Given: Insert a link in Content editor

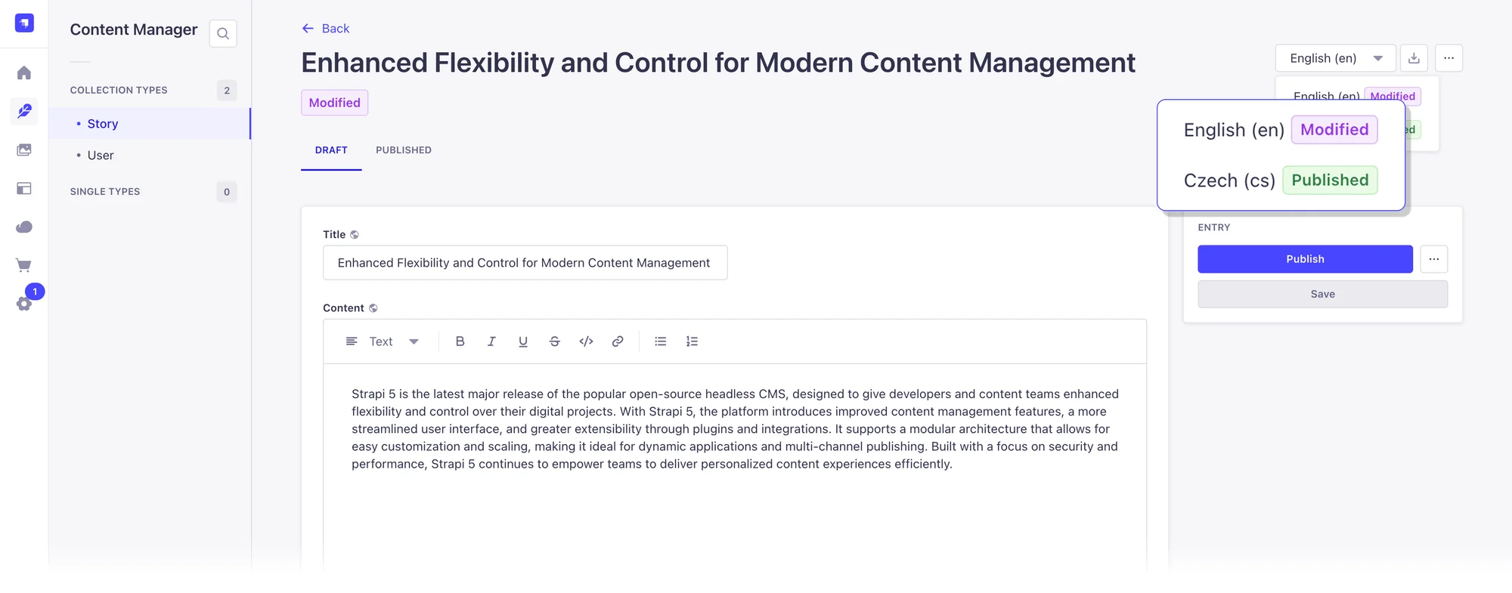Looking at the screenshot, I should tap(618, 341).
